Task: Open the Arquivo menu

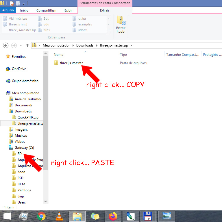Action: (8, 10)
